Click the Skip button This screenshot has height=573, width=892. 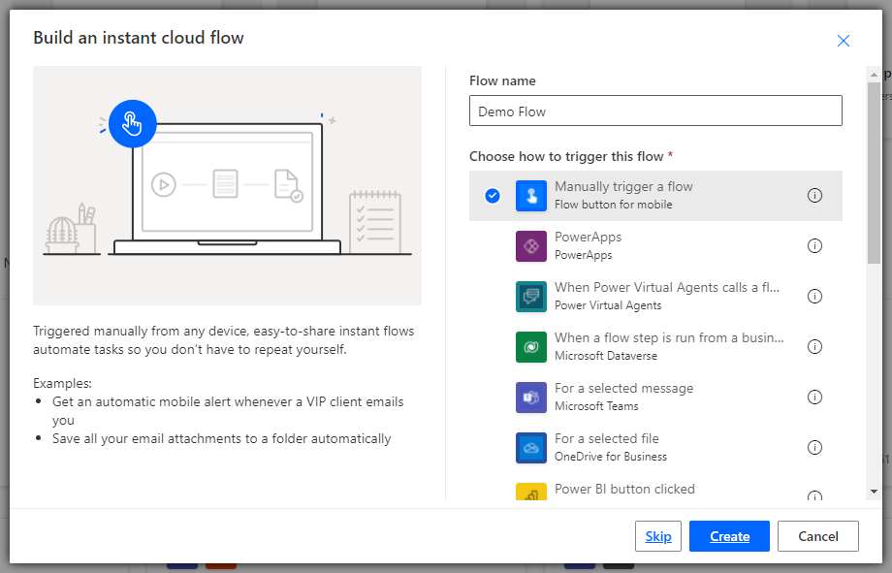[657, 536]
